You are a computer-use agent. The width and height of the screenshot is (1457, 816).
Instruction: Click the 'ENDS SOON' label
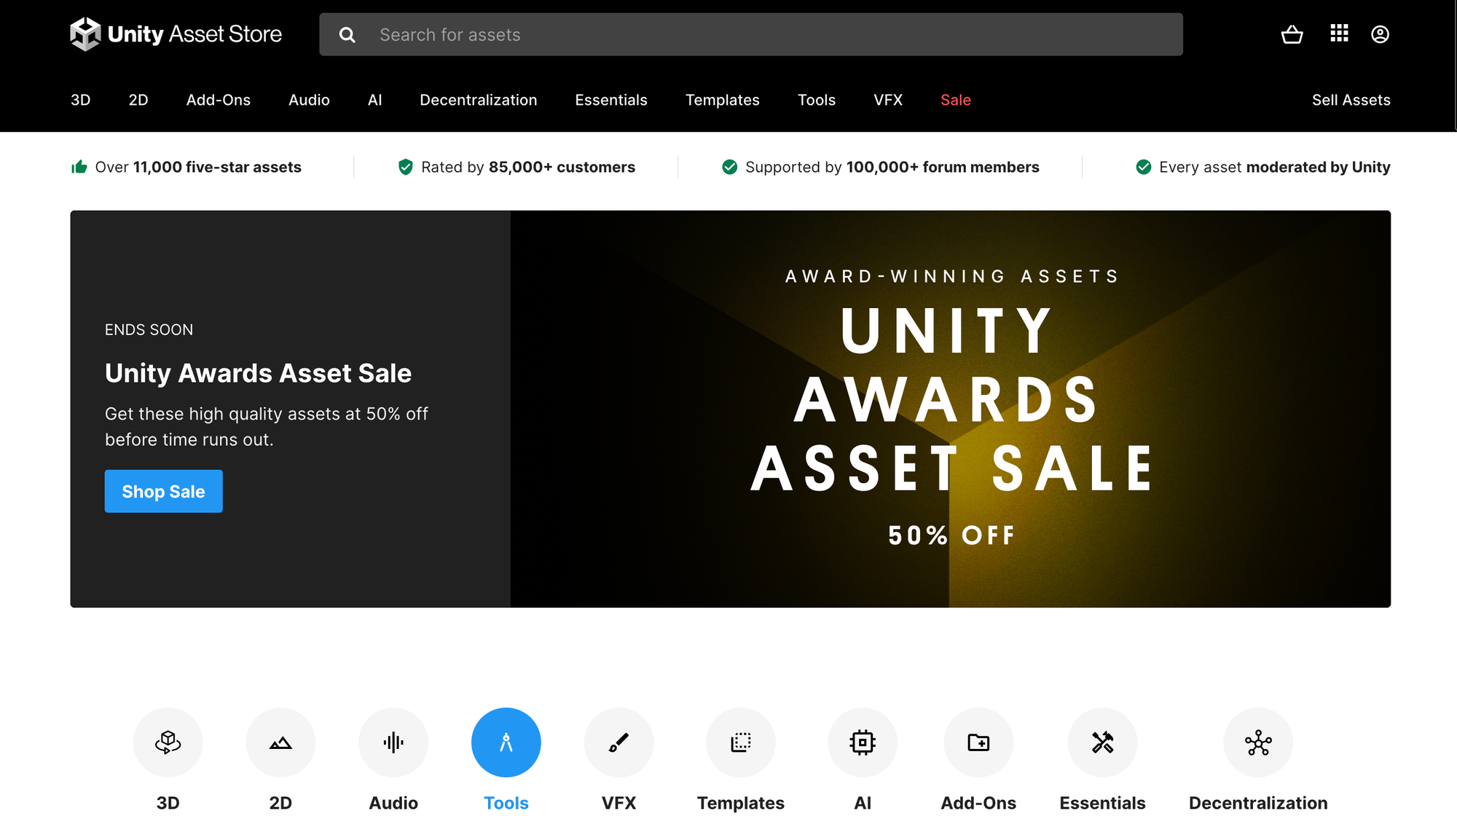[149, 330]
